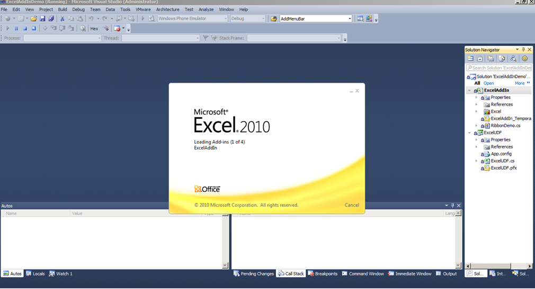Switch to the Watch 1 tab
This screenshot has width=535, height=289.
(x=61, y=274)
